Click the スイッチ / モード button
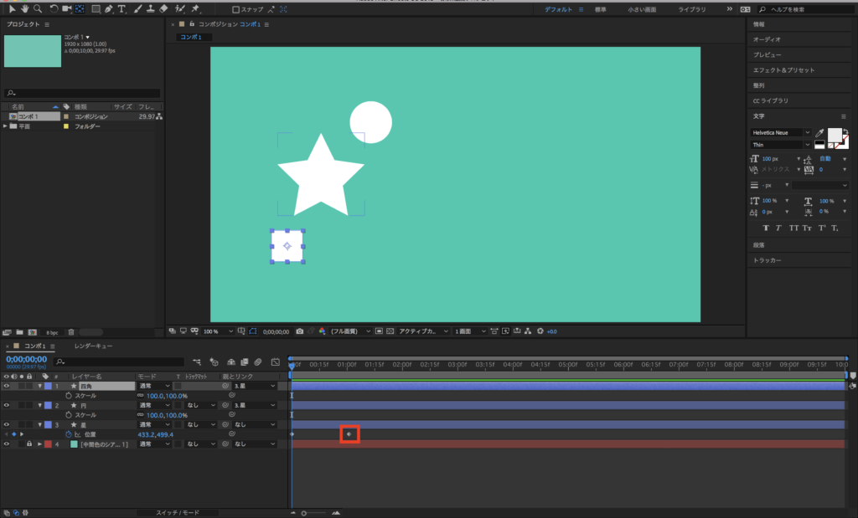The height and width of the screenshot is (518, 858). 176,512
